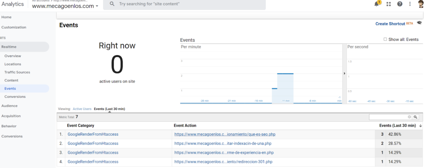Image resolution: width=424 pixels, height=168 pixels.
Task: Expand the Acquisition section in sidebar
Action: click(x=11, y=116)
